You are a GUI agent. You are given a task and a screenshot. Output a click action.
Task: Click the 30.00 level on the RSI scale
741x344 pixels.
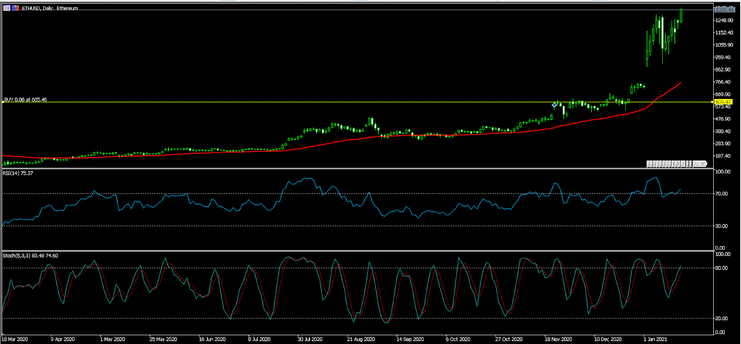[721, 226]
